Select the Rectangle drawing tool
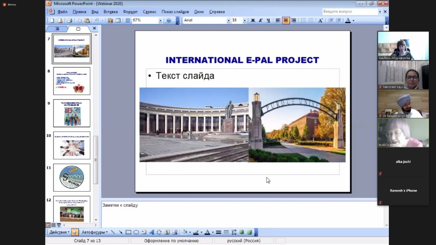Image resolution: width=436 pixels, height=245 pixels. 128,232
